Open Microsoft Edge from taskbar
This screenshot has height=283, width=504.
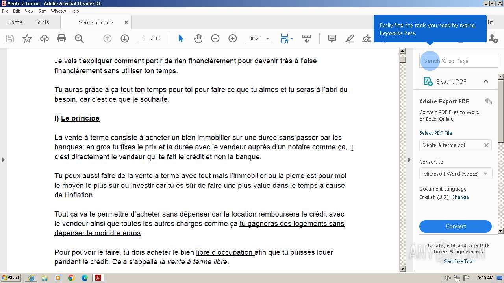85,278
